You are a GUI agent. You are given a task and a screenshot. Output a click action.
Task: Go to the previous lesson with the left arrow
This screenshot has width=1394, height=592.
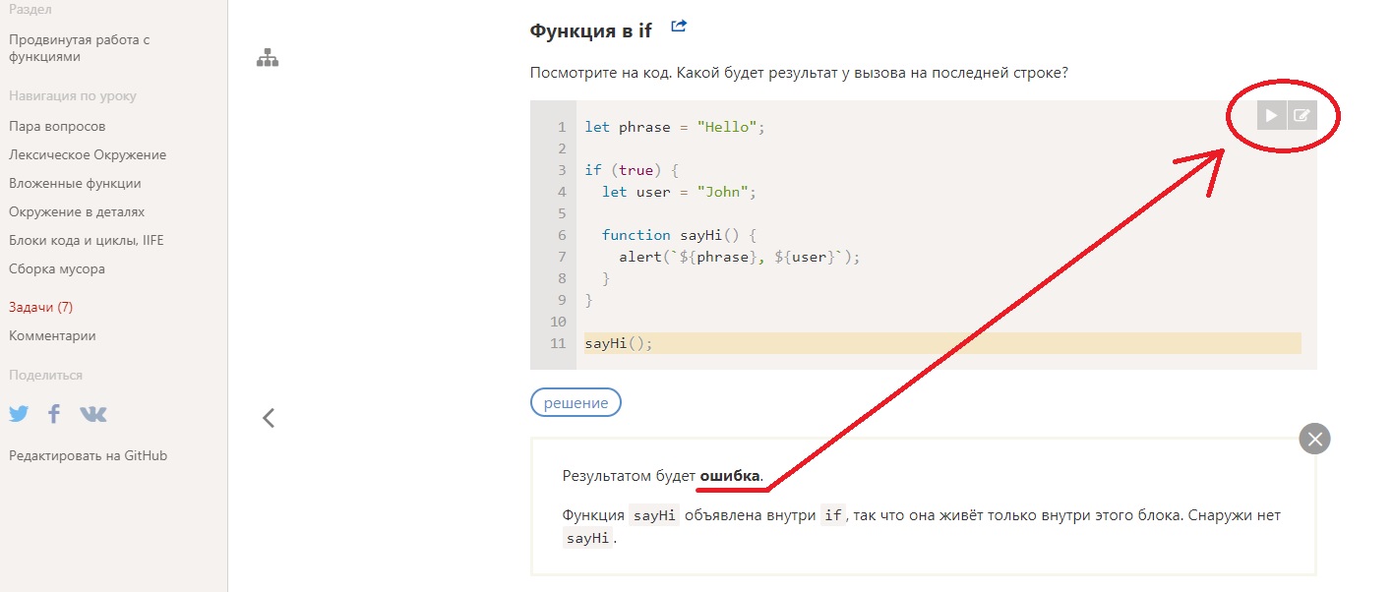(269, 418)
